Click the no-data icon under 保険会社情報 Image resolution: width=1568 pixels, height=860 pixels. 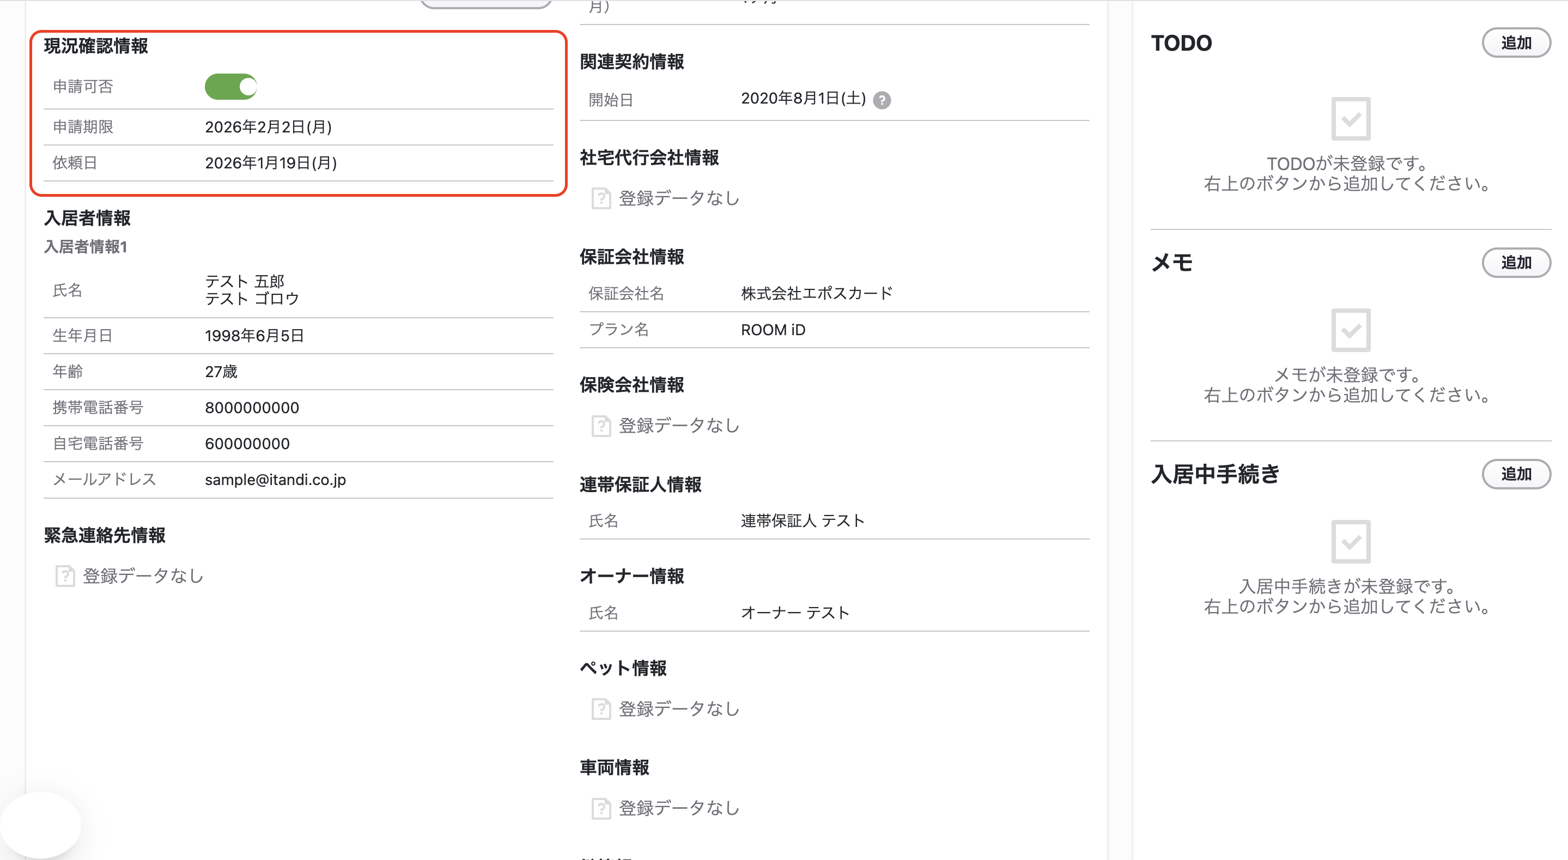point(601,426)
